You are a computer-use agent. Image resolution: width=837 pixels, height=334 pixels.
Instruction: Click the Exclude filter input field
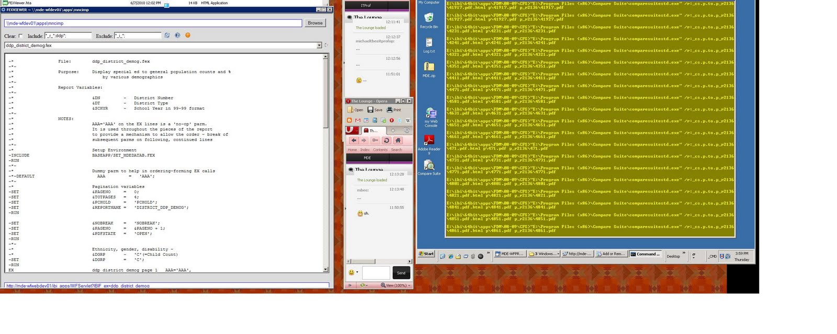(x=138, y=35)
